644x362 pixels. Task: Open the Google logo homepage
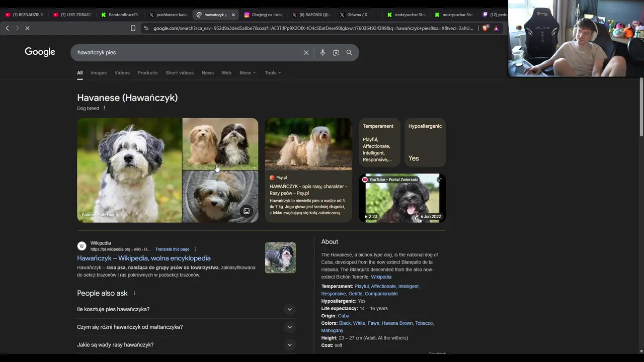pos(40,52)
